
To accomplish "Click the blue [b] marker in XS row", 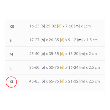I will click(43, 26).
